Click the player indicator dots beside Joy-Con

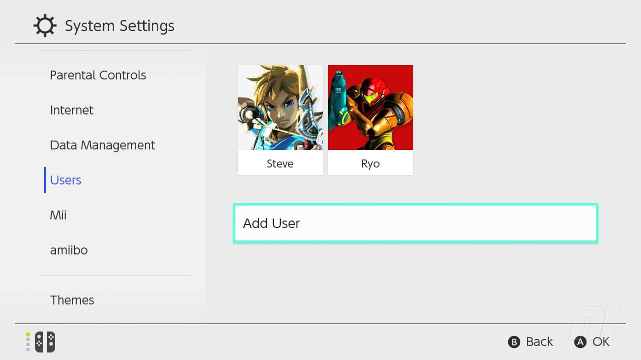coord(28,342)
